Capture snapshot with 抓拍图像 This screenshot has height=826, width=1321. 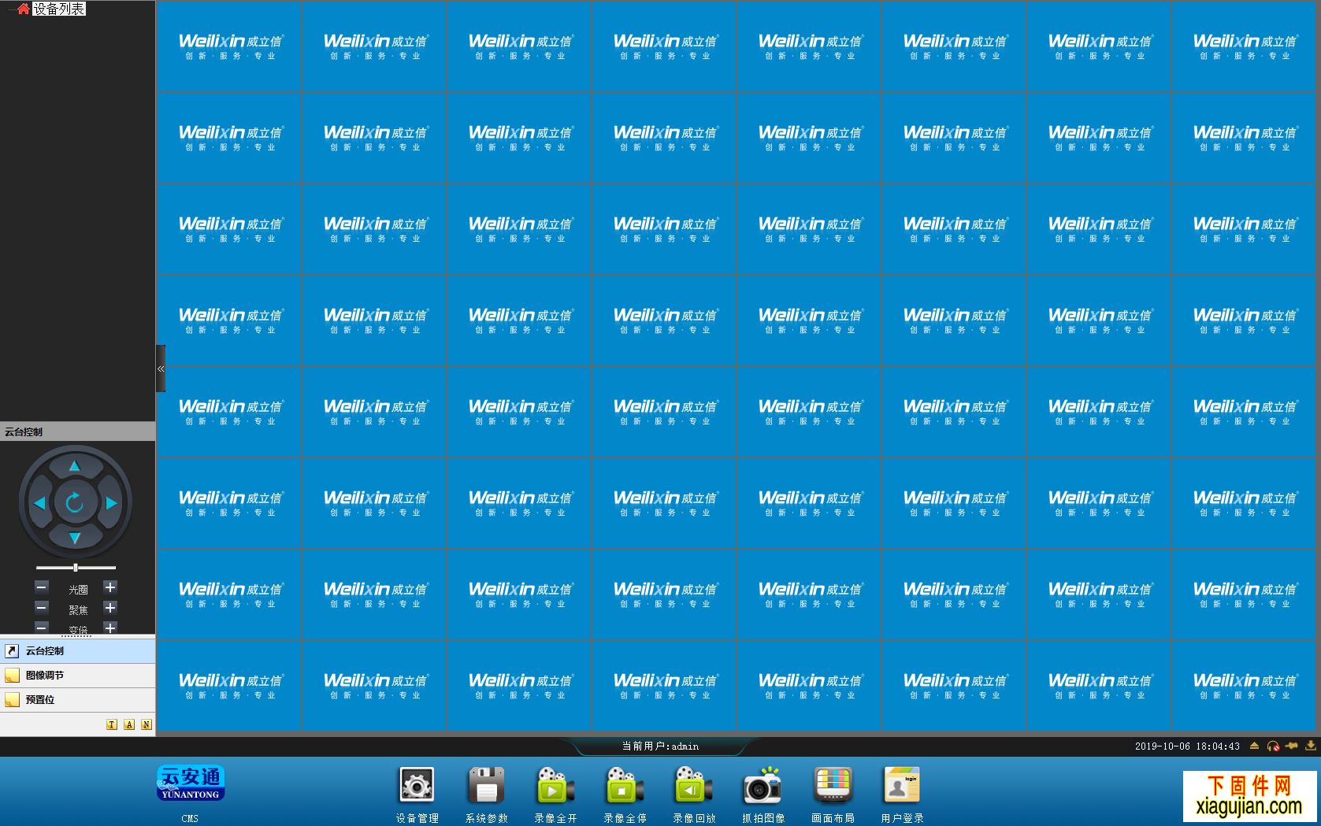click(x=763, y=795)
